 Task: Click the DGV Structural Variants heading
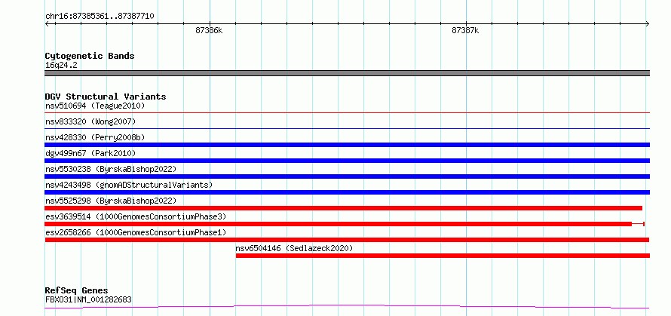click(x=106, y=97)
